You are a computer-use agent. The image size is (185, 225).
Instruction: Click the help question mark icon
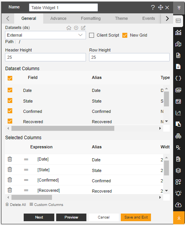153,8
